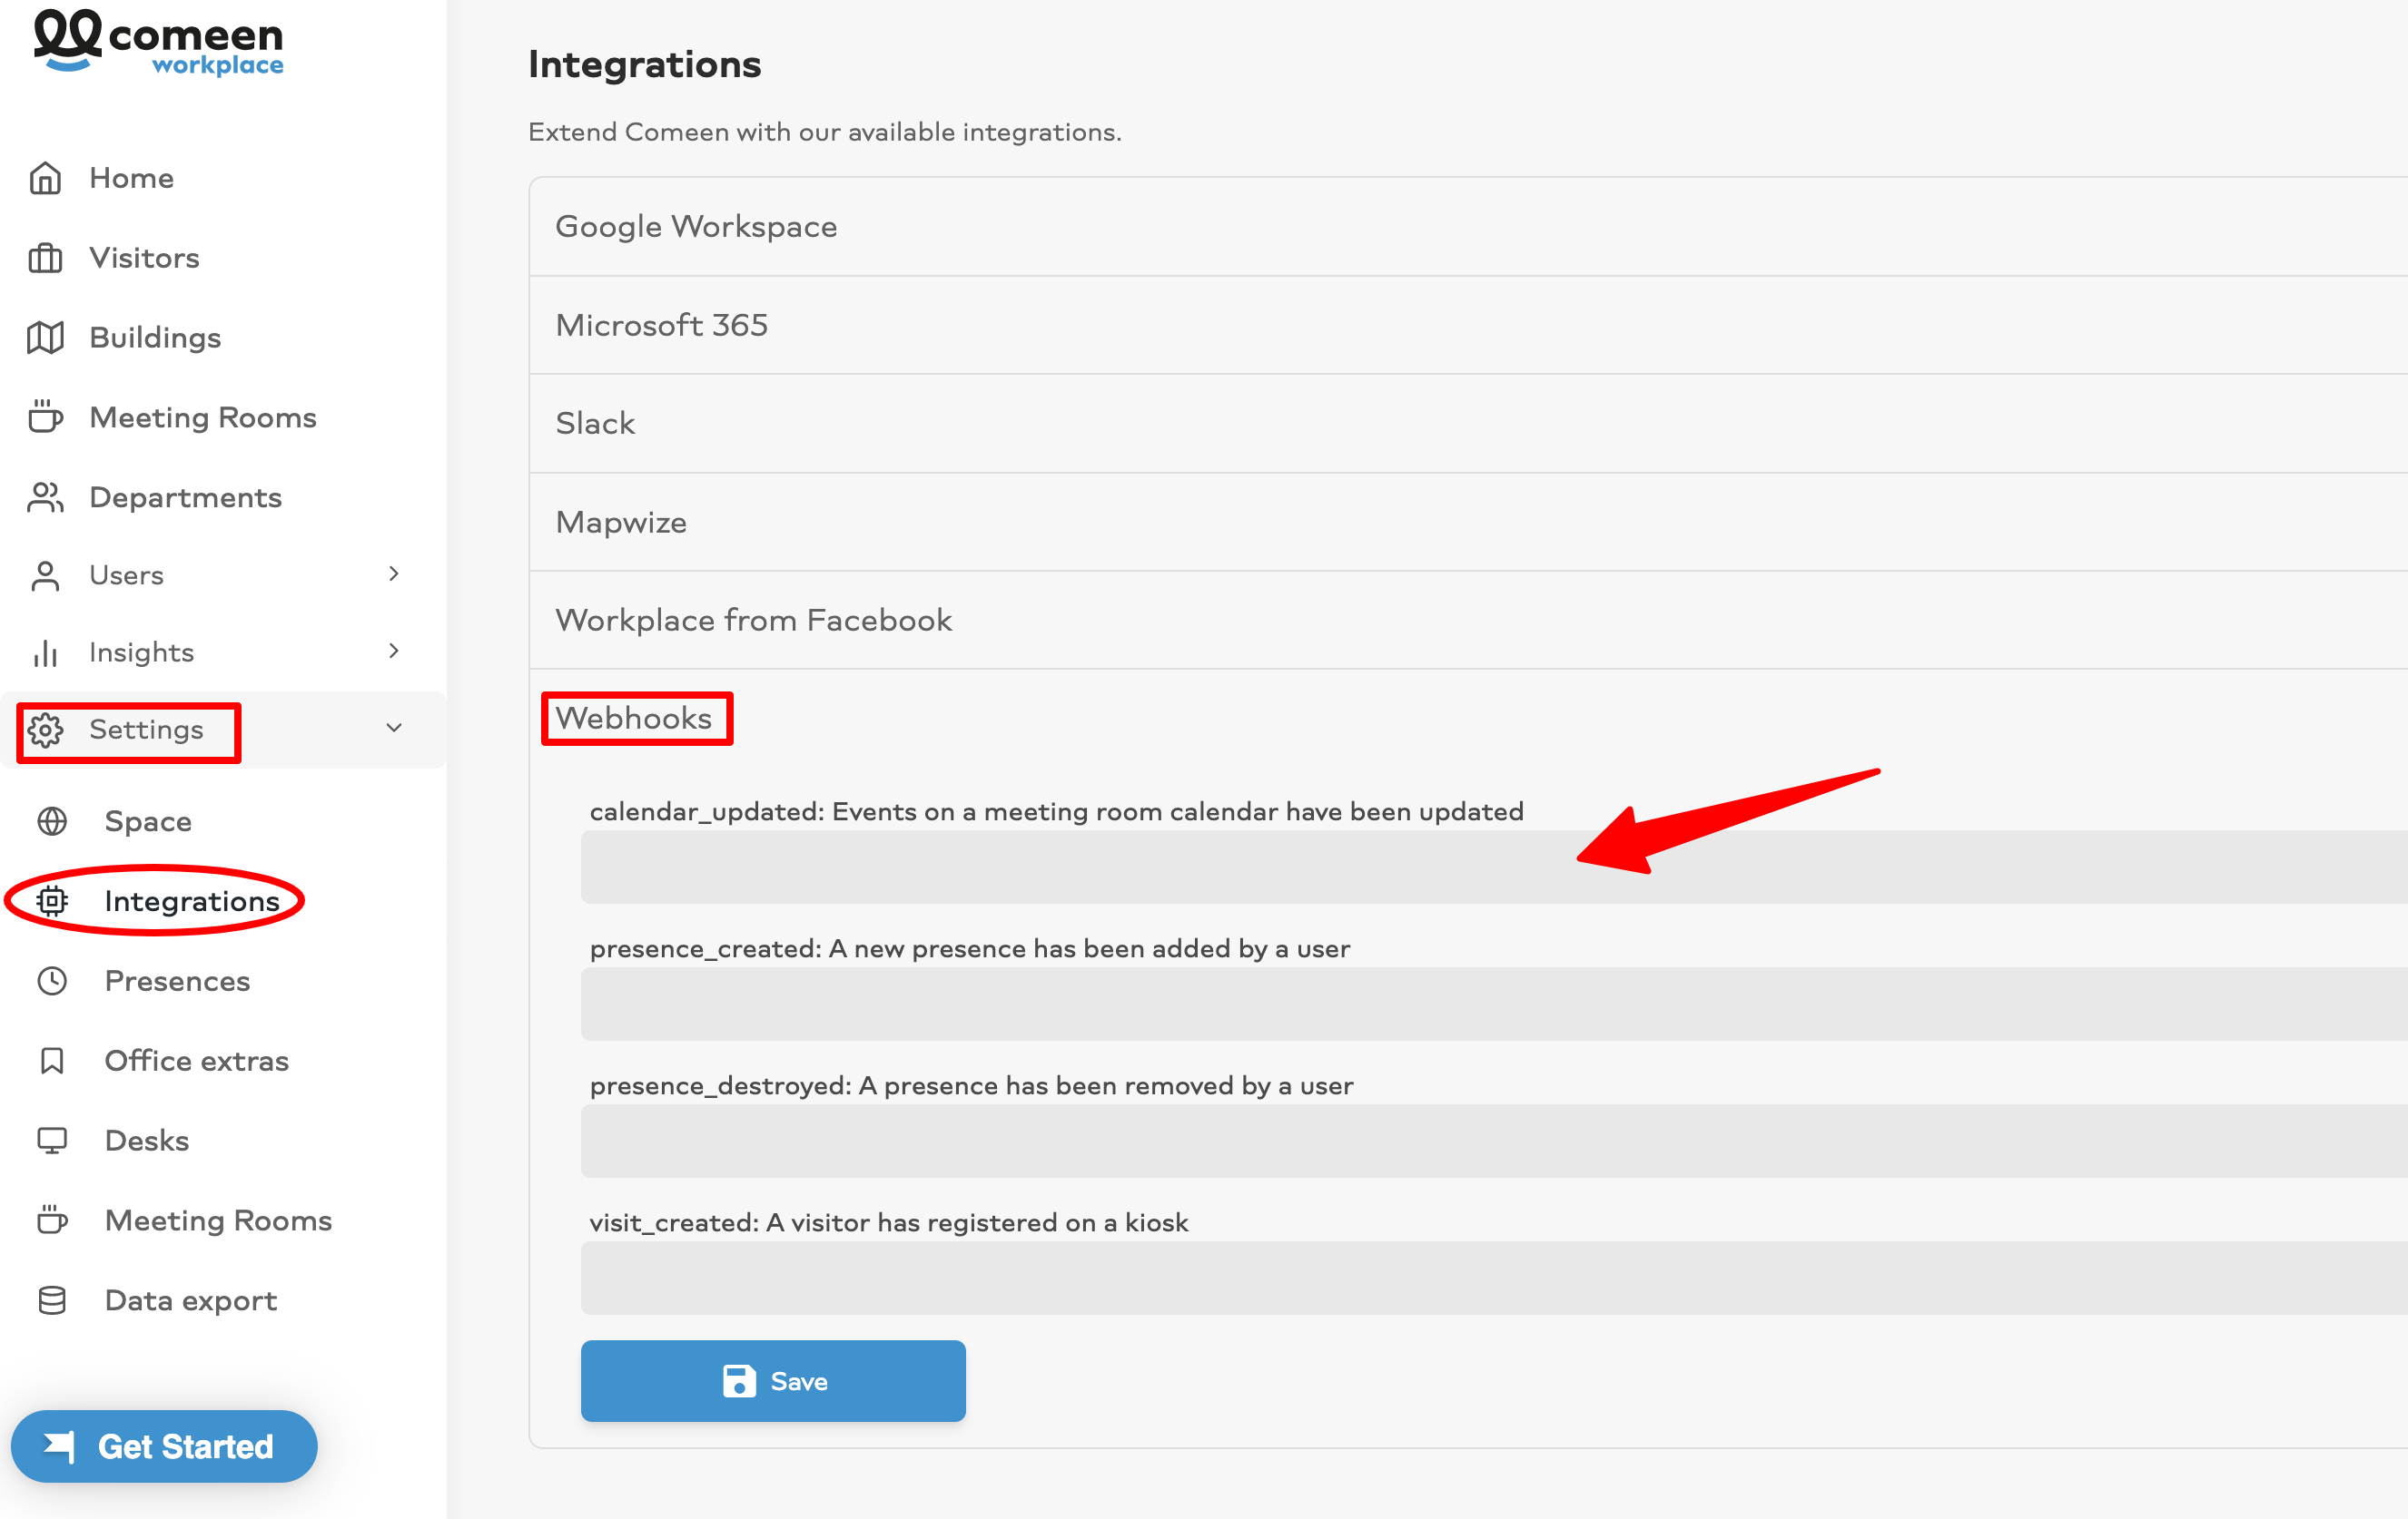2408x1519 pixels.
Task: Expand the Google Workspace integration
Action: (1468, 227)
